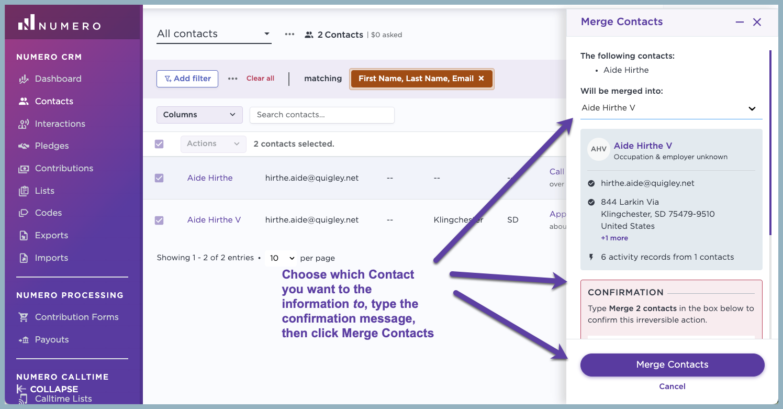This screenshot has width=783, height=409.
Task: Open Contributions section
Action: coord(64,168)
